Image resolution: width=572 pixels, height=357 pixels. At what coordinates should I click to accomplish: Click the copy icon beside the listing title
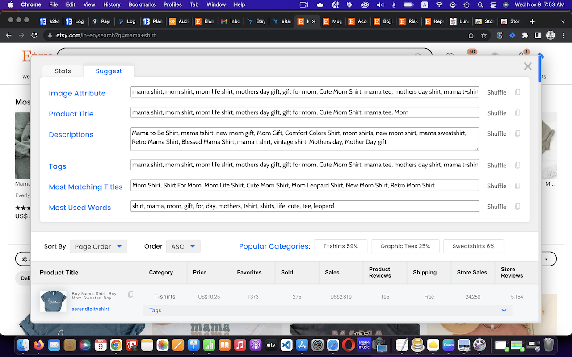130,294
